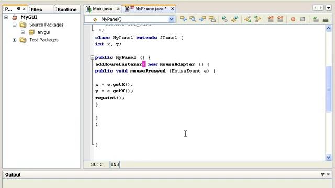This screenshot has width=335, height=188.
Task: Click the Previous Bookmark toolbar icon
Action: pos(225,19)
